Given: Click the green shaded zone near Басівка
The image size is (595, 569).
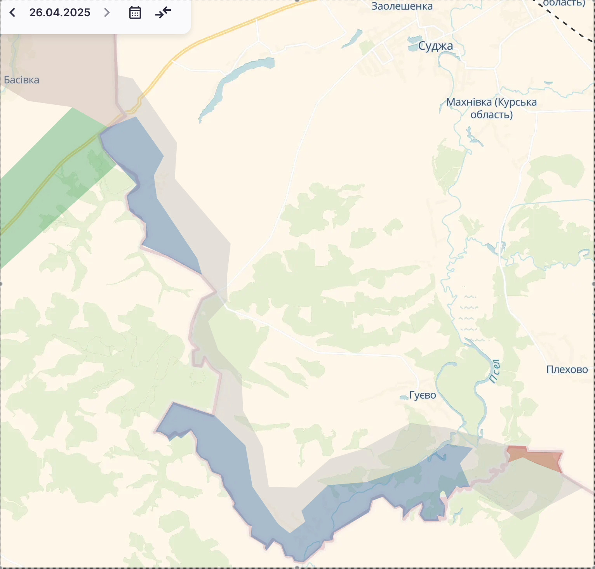Looking at the screenshot, I should (47, 186).
